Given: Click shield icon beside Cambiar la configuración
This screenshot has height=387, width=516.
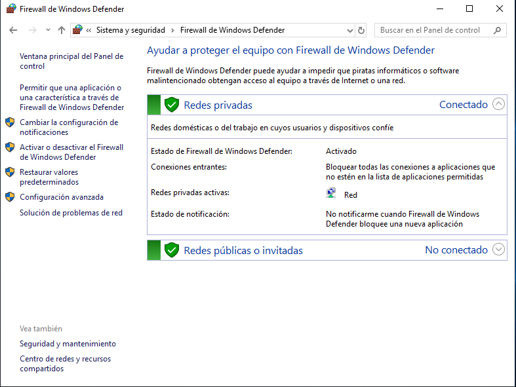Looking at the screenshot, I should pos(10,122).
